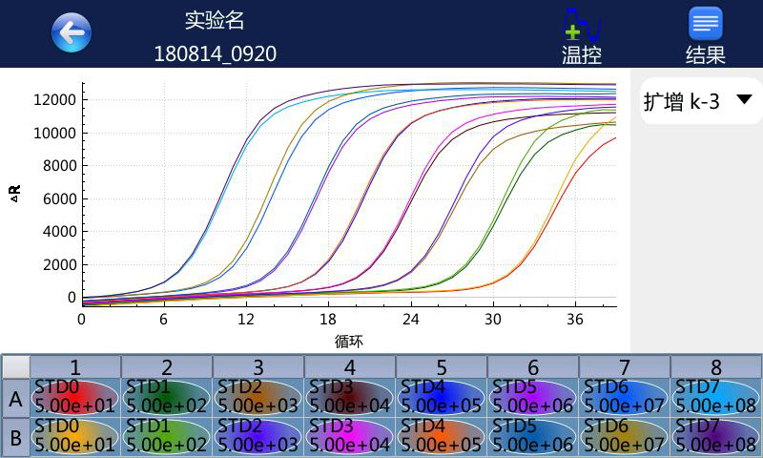Select column 5 header in well grid
The width and height of the screenshot is (763, 458).
click(x=441, y=367)
